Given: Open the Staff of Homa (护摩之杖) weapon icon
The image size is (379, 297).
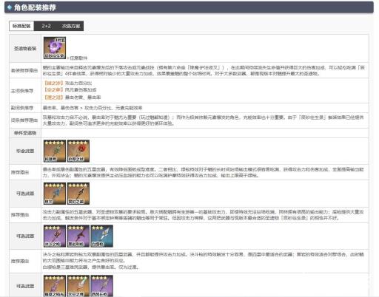Looking at the screenshot, I should (x=78, y=151).
